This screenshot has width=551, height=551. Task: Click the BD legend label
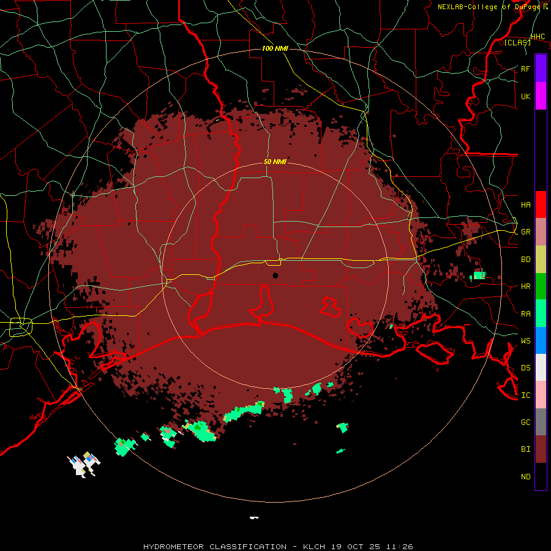click(x=525, y=260)
